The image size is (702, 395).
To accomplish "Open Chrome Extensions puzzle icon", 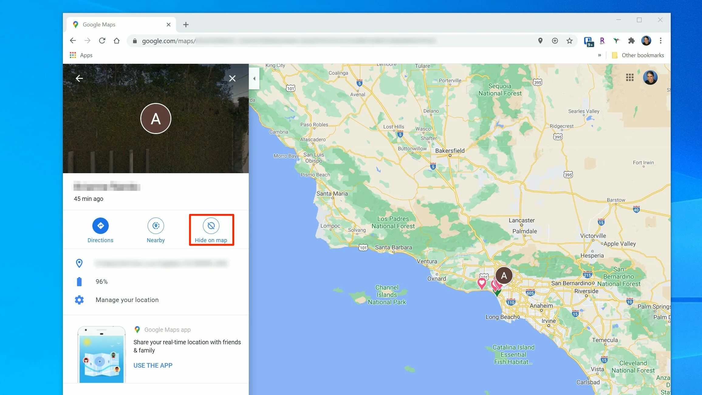I will [x=632, y=41].
